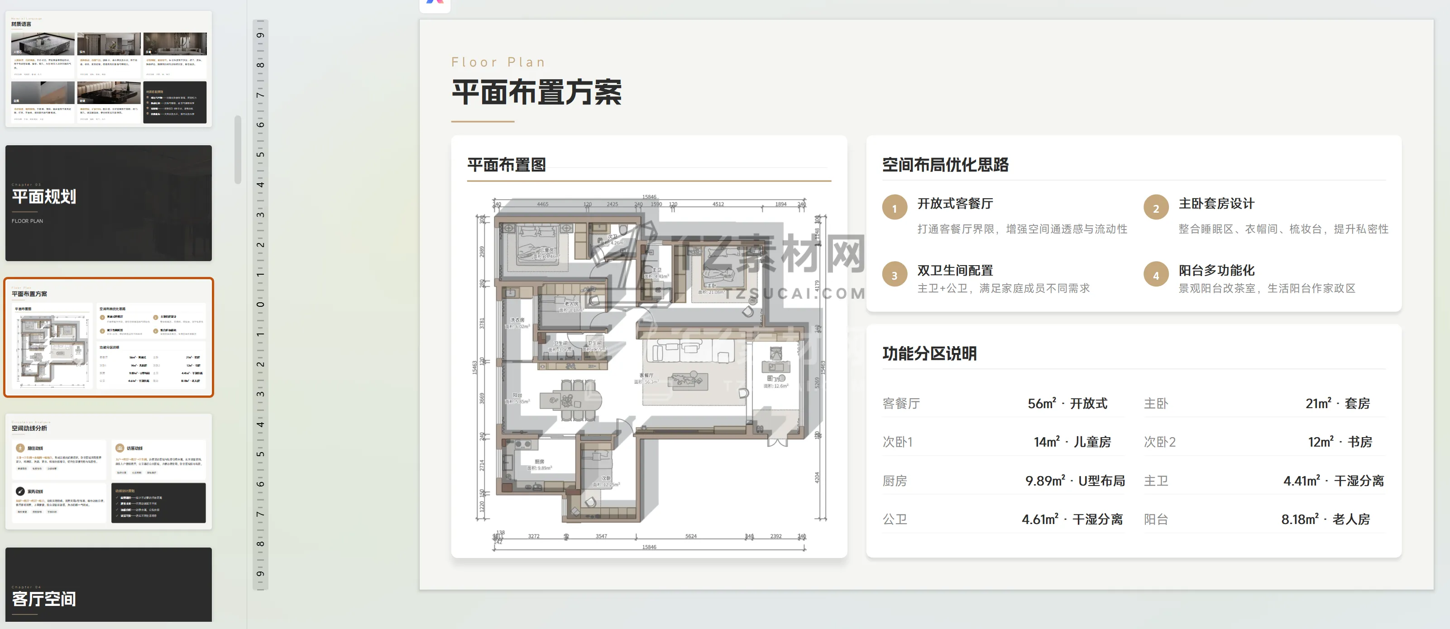Click the 主卧套房设计 item title
Image resolution: width=1450 pixels, height=629 pixels.
coord(1216,204)
